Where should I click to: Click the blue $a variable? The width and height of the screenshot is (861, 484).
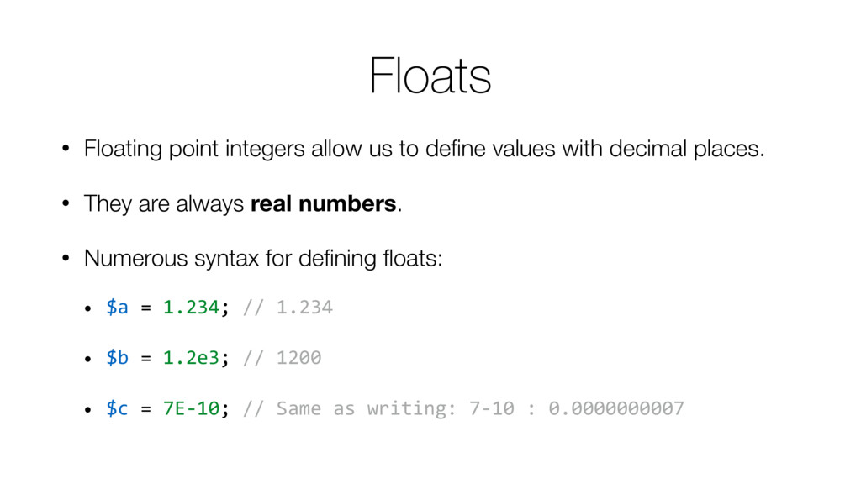click(117, 307)
